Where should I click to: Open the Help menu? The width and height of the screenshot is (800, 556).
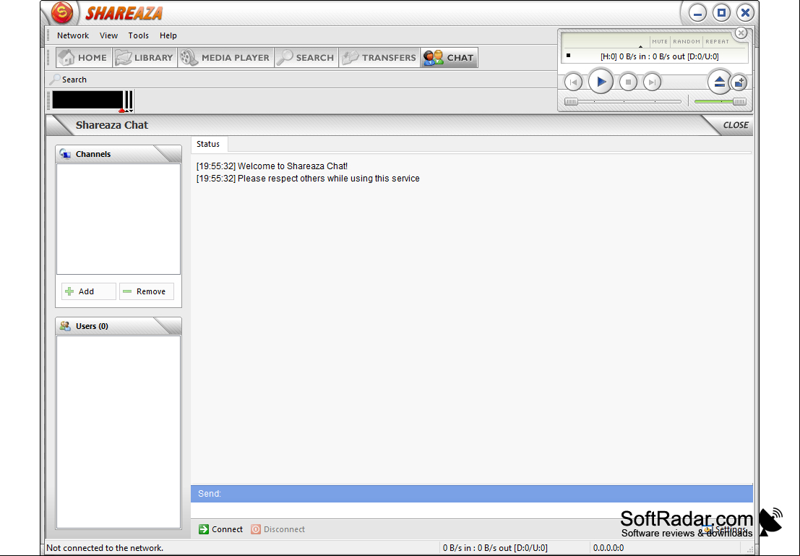[168, 35]
